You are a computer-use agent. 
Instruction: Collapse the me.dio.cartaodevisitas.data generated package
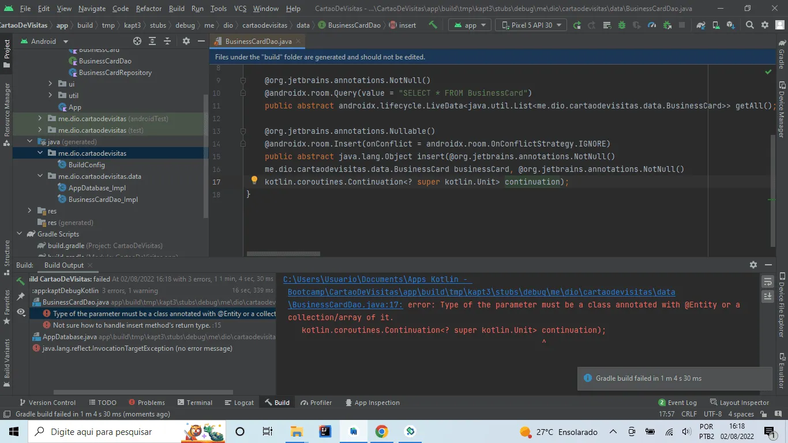40,176
